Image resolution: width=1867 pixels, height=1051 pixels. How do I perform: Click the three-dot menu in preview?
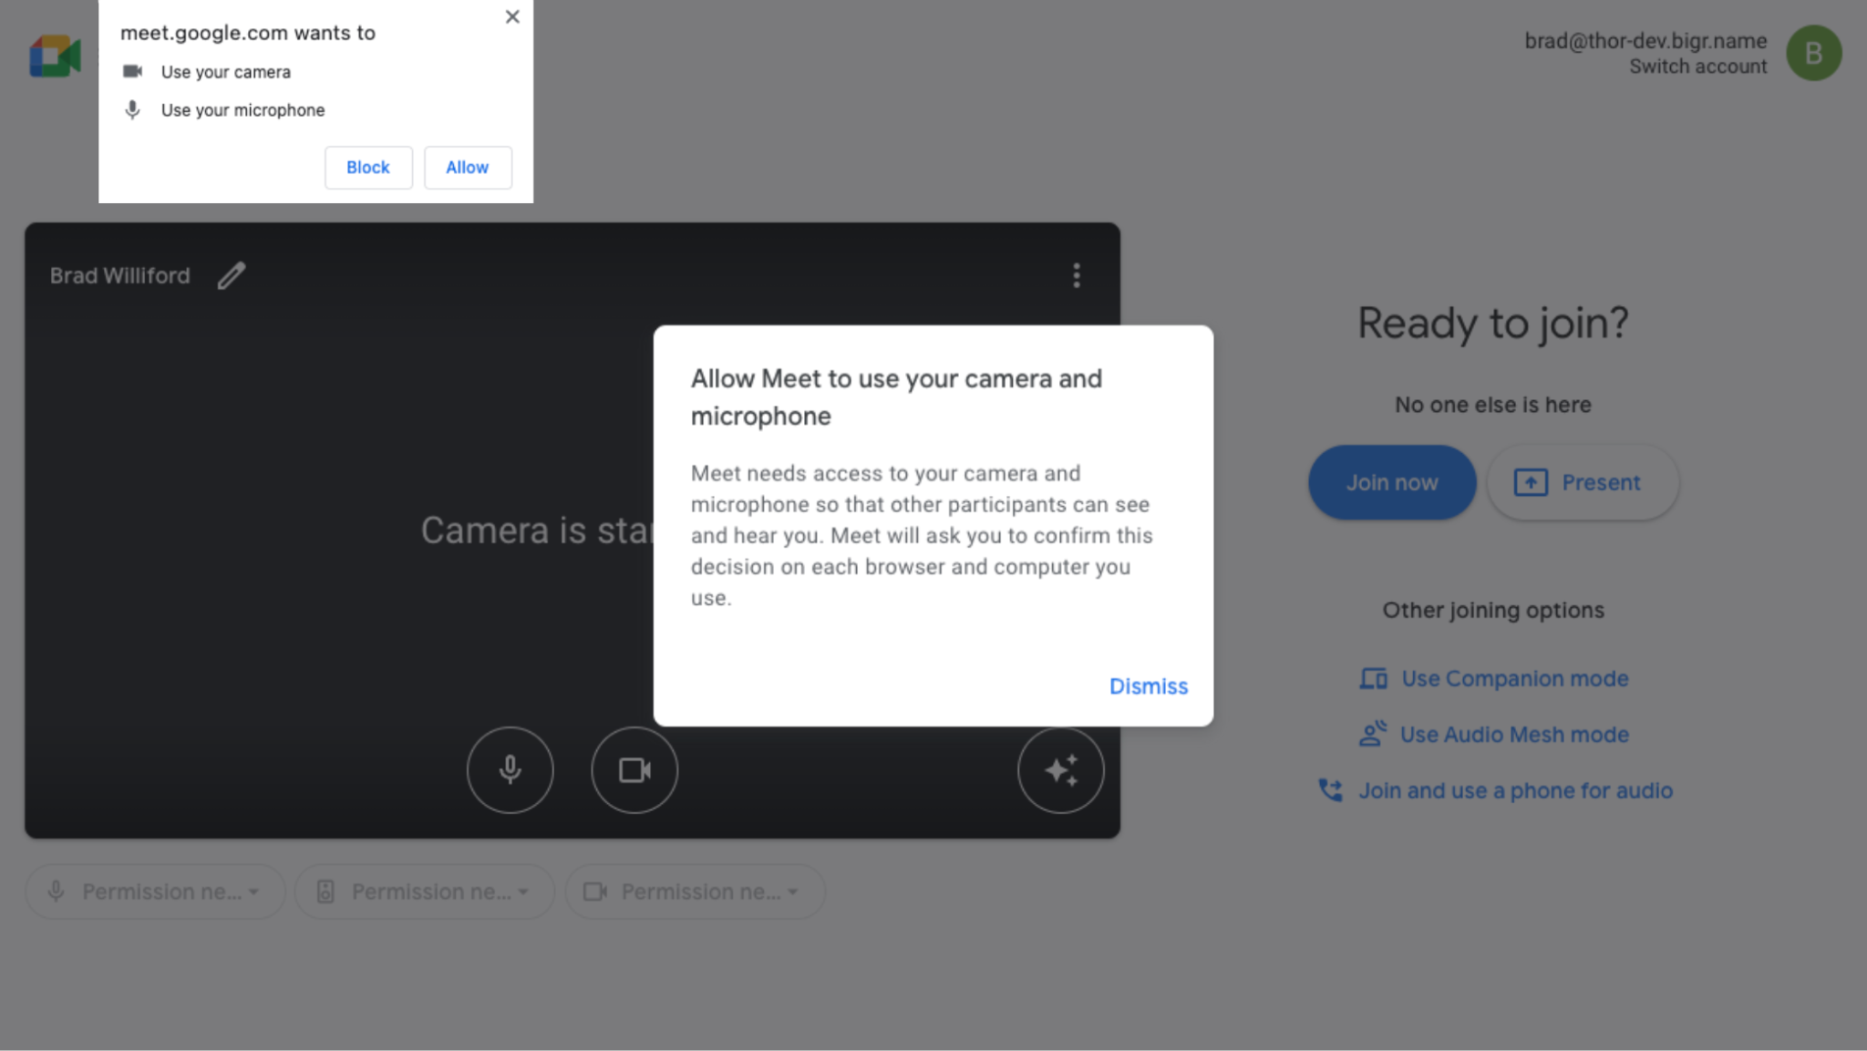pyautogui.click(x=1078, y=275)
